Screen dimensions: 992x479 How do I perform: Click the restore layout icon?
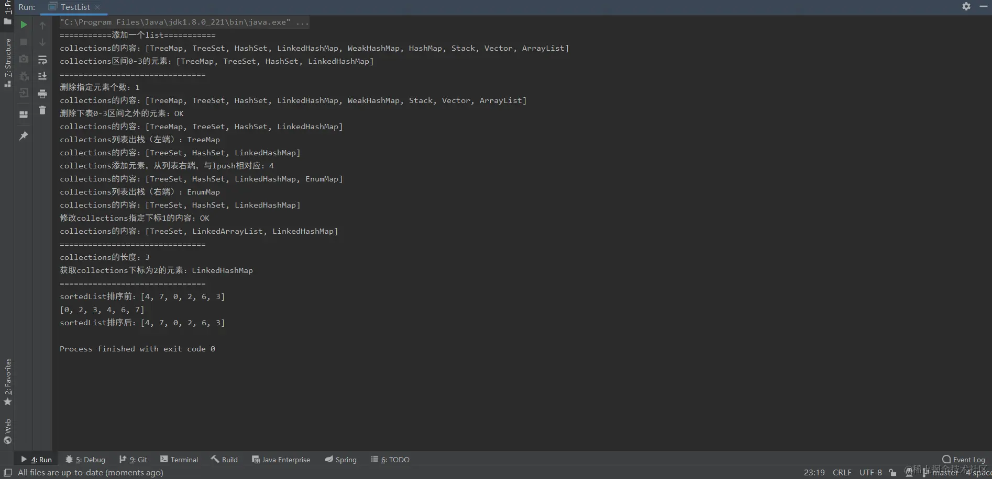24,115
